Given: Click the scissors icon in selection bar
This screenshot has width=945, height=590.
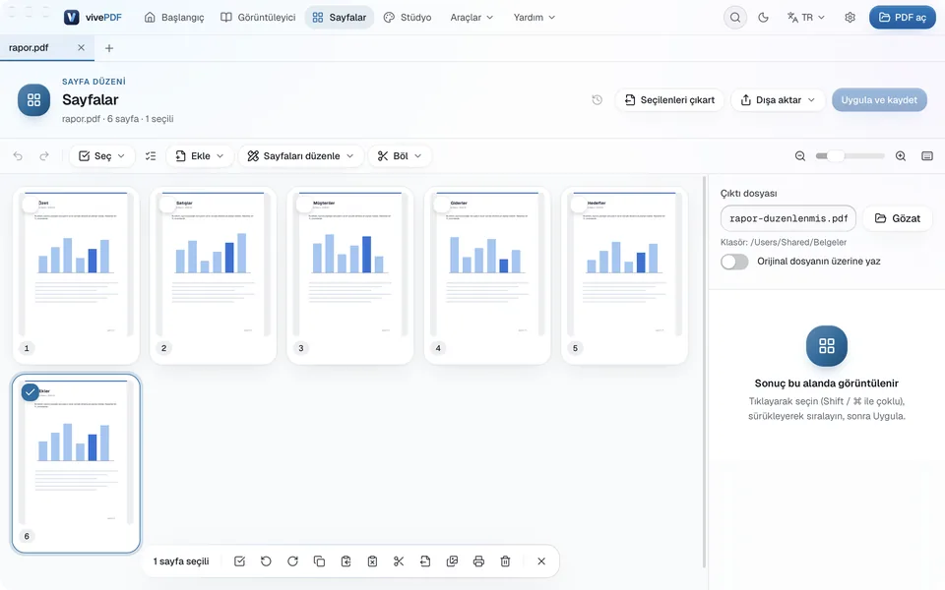Looking at the screenshot, I should (x=399, y=561).
